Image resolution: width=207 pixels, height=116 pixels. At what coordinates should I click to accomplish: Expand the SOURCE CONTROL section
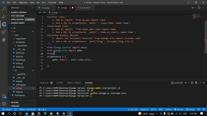(x=22, y=12)
